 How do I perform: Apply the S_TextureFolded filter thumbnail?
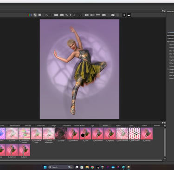click(122, 133)
